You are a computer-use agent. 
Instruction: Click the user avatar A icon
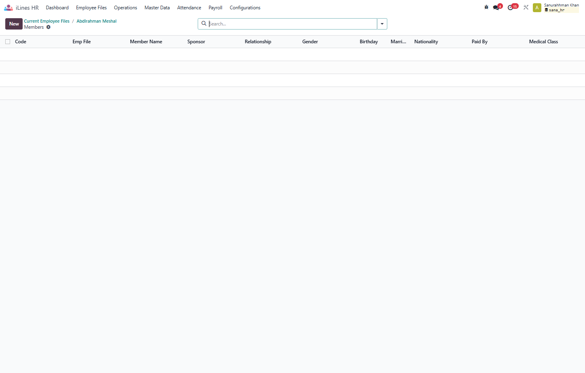[537, 8]
